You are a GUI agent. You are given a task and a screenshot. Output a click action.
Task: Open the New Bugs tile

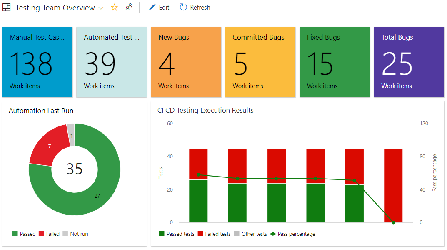point(186,62)
